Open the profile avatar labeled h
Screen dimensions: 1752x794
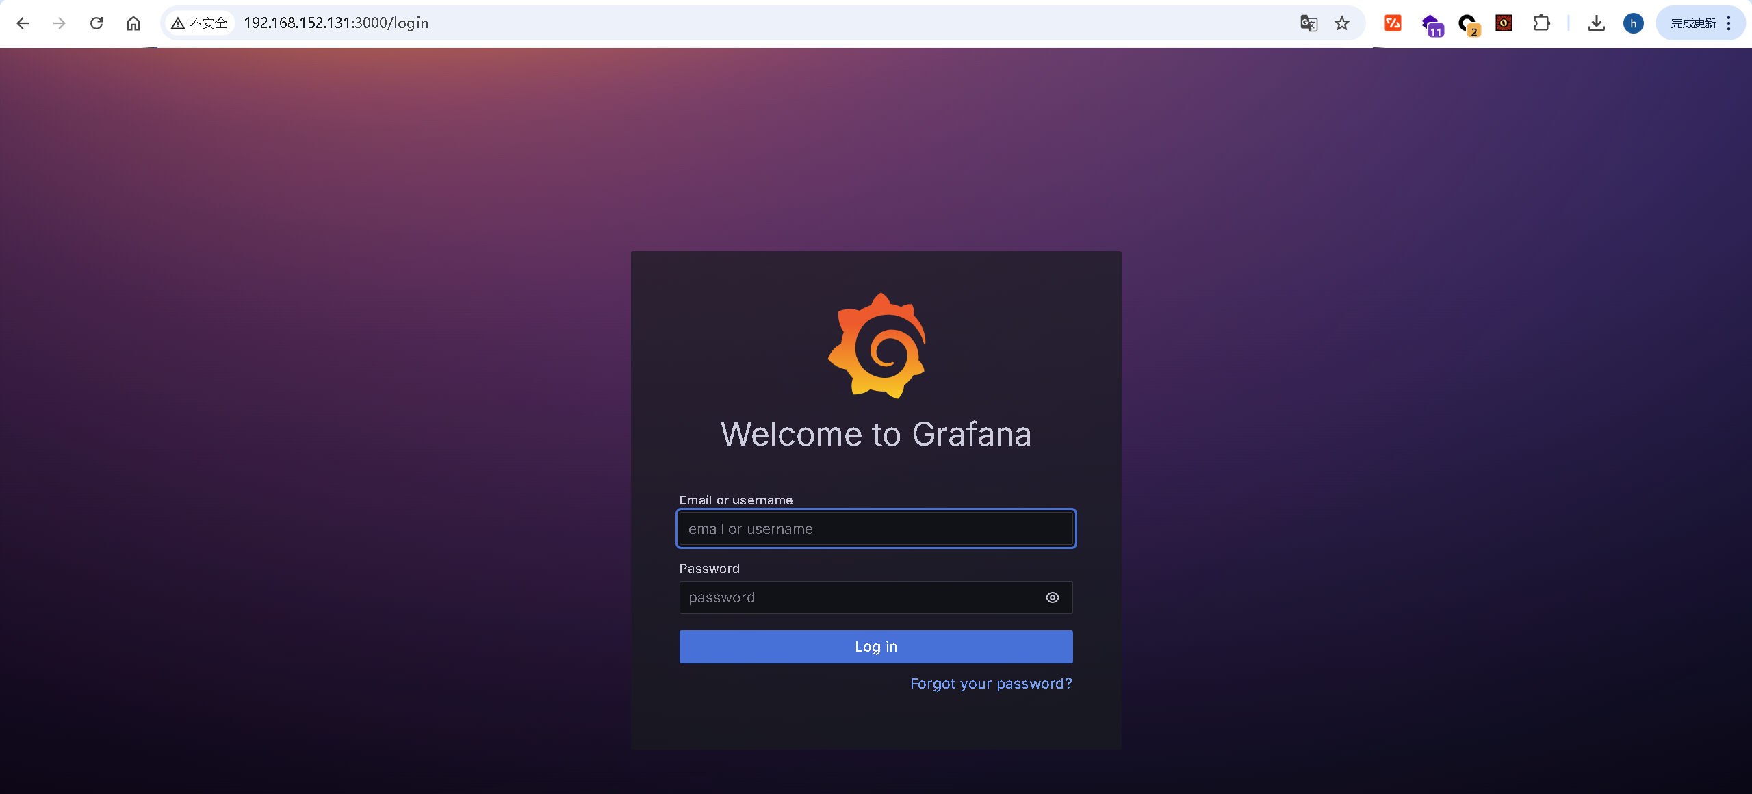1633,23
